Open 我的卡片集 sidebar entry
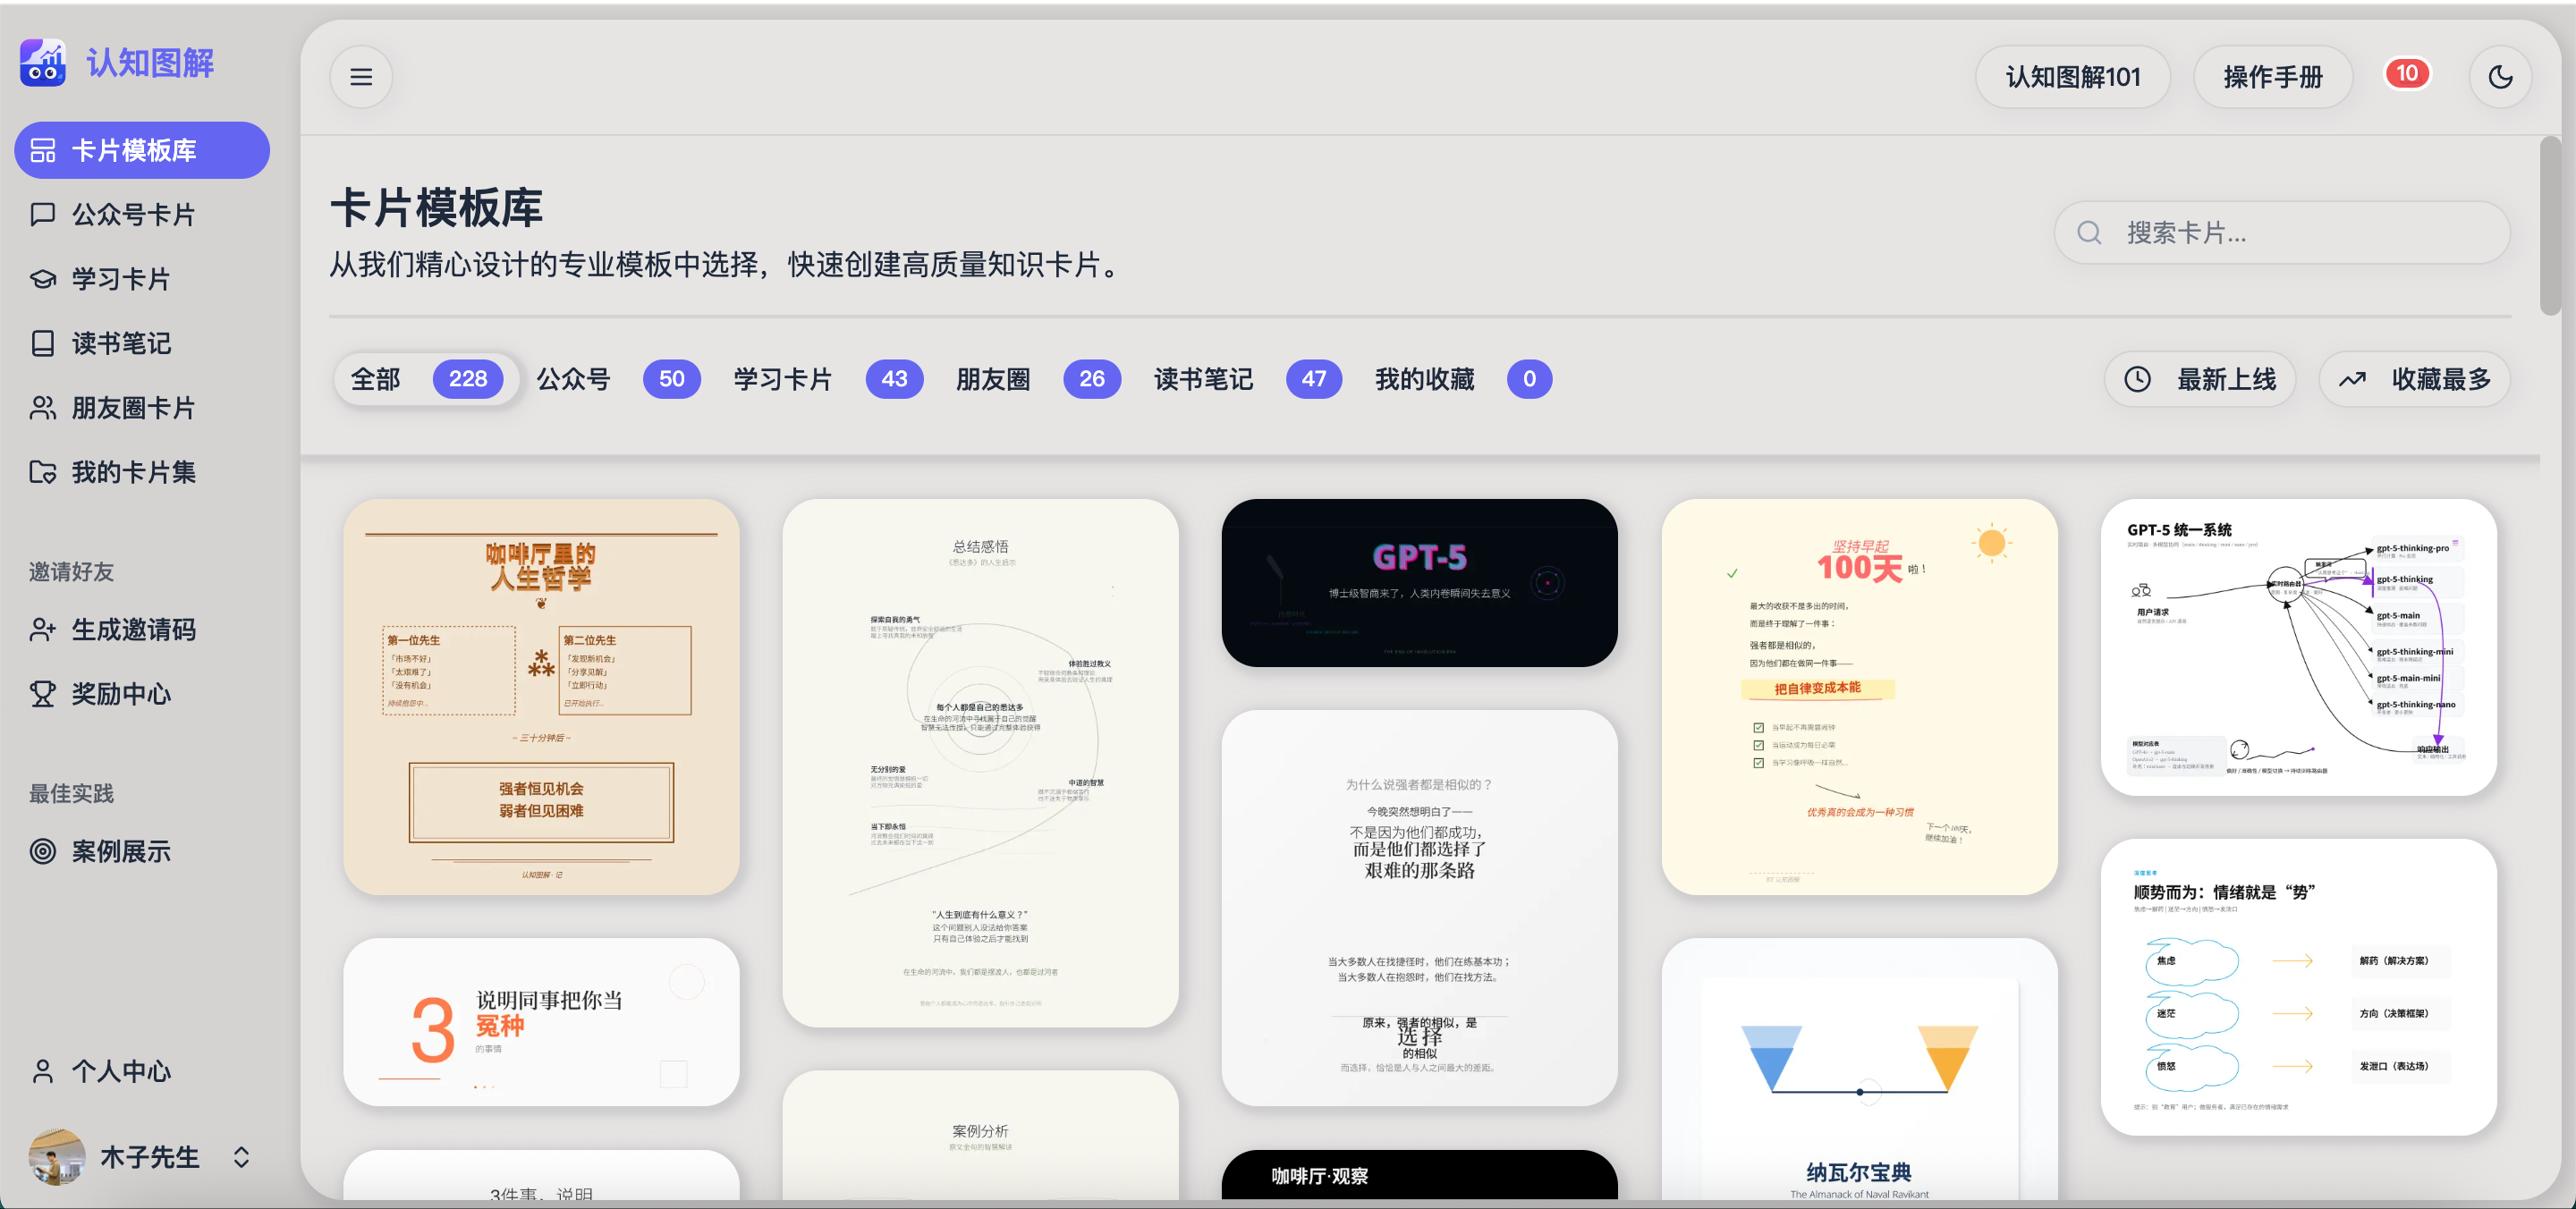The height and width of the screenshot is (1209, 2576). tap(142, 472)
